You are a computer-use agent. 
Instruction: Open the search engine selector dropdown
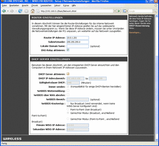coord(125,11)
